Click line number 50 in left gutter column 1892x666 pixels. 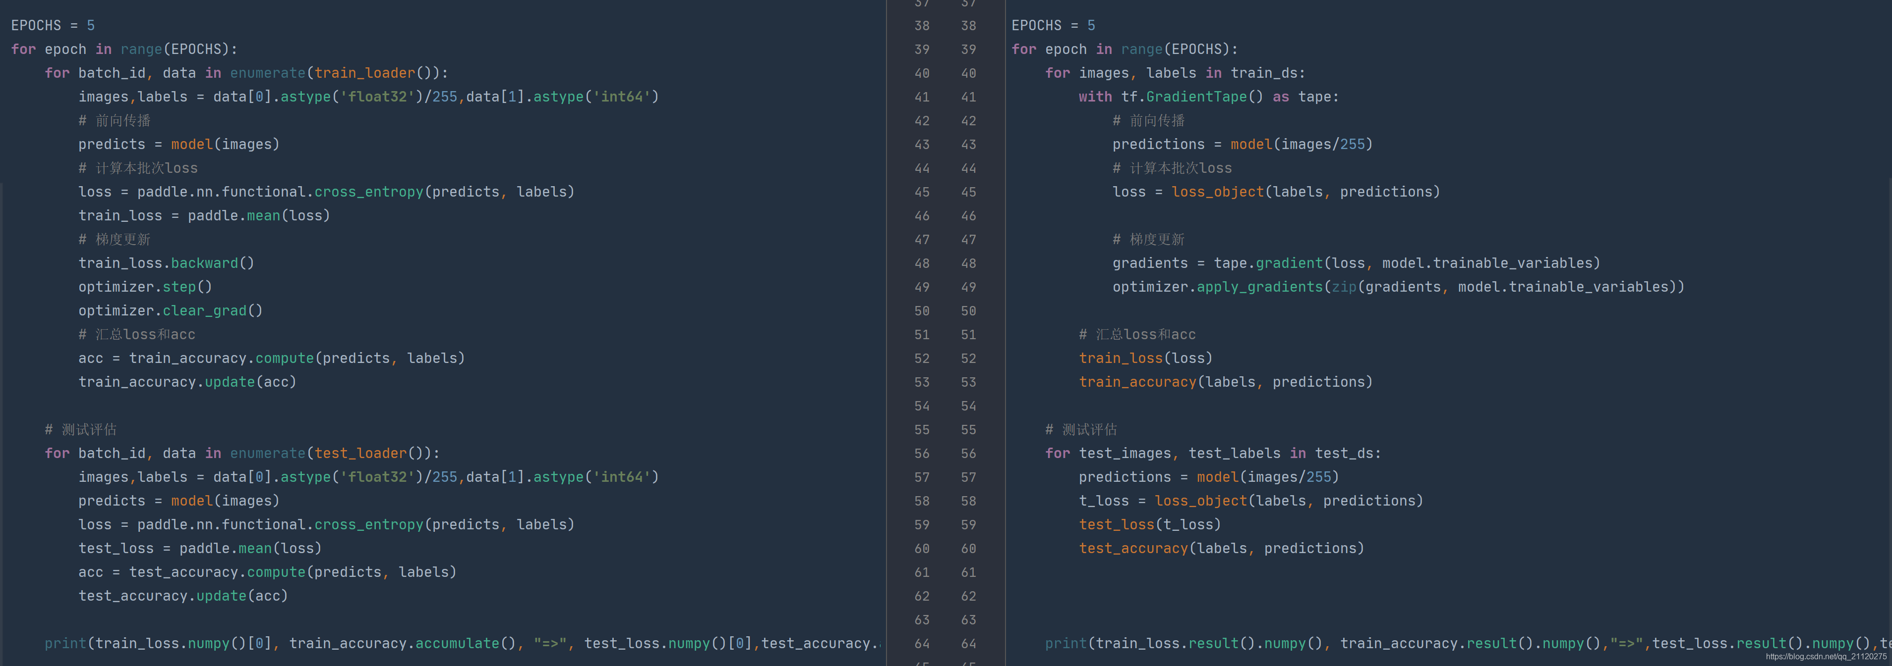click(x=922, y=311)
